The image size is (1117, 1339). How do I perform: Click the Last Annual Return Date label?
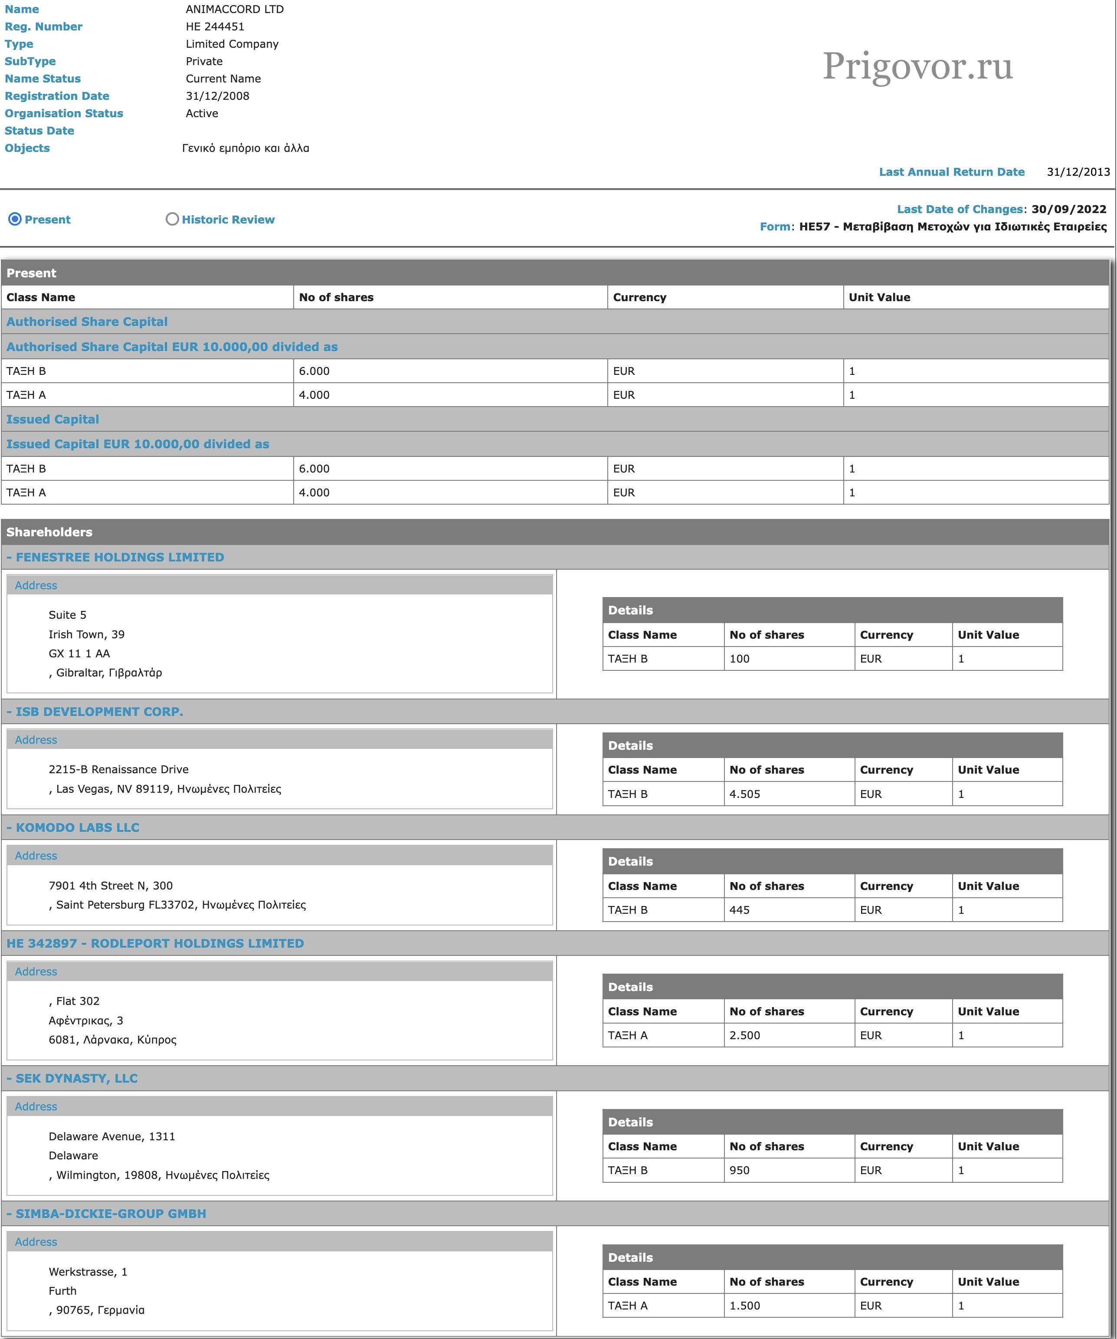click(951, 172)
